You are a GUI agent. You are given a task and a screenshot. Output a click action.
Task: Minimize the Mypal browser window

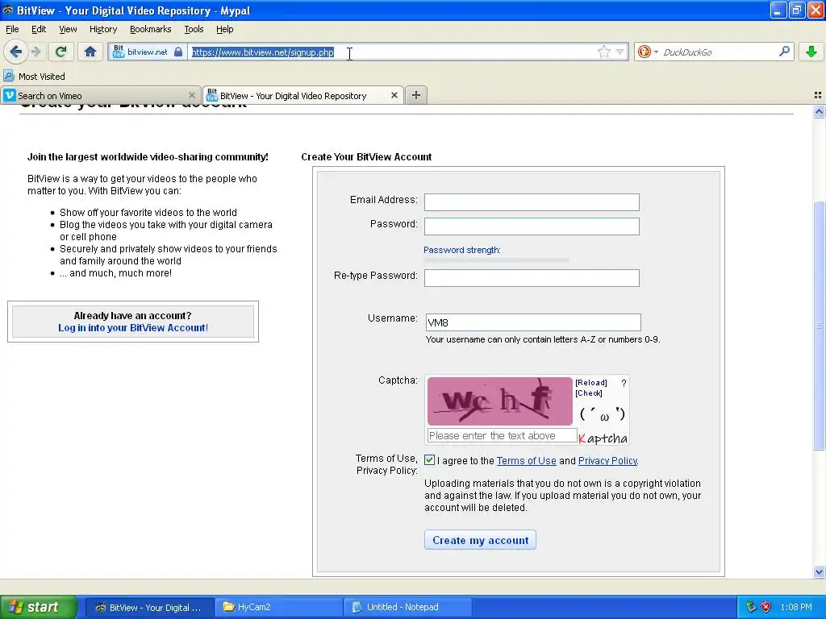pos(778,10)
